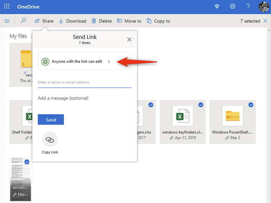Click the Mar 2 shared date

pos(235,138)
